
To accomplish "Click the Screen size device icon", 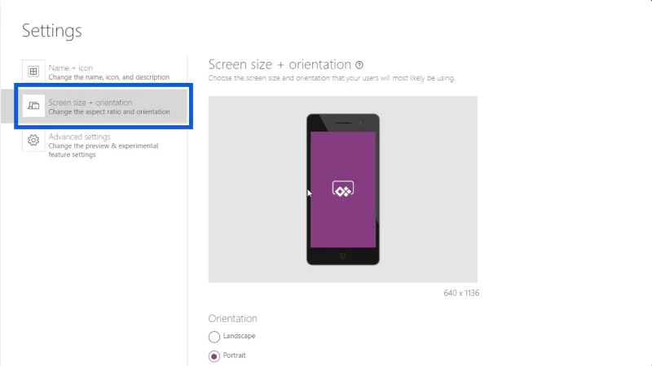I will [33, 106].
